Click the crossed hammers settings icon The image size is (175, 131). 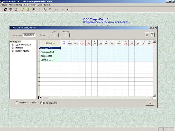pos(33,9)
